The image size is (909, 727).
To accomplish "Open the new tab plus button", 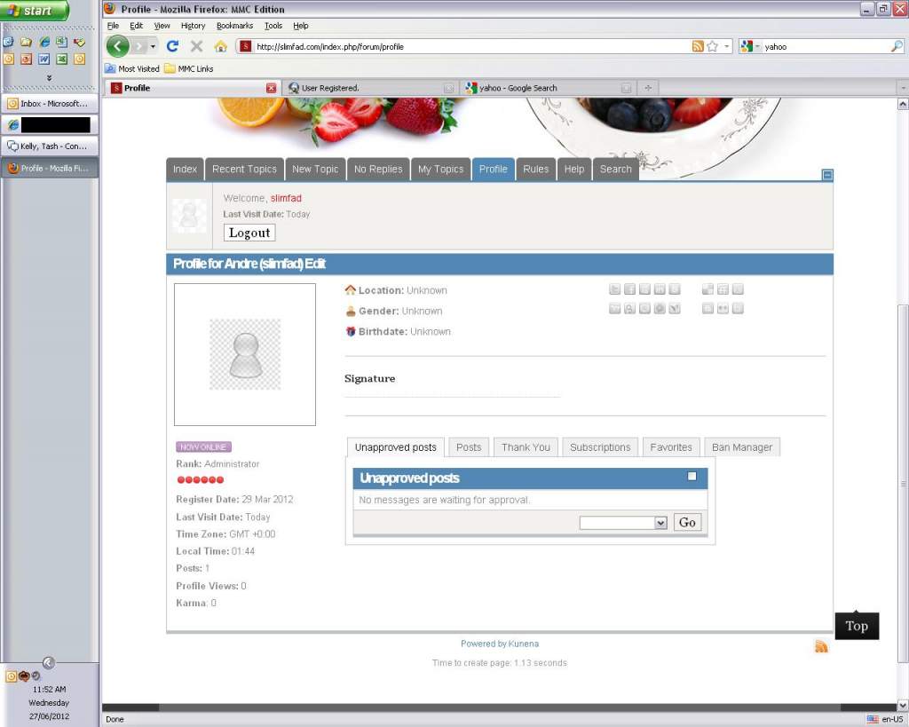I will (648, 88).
